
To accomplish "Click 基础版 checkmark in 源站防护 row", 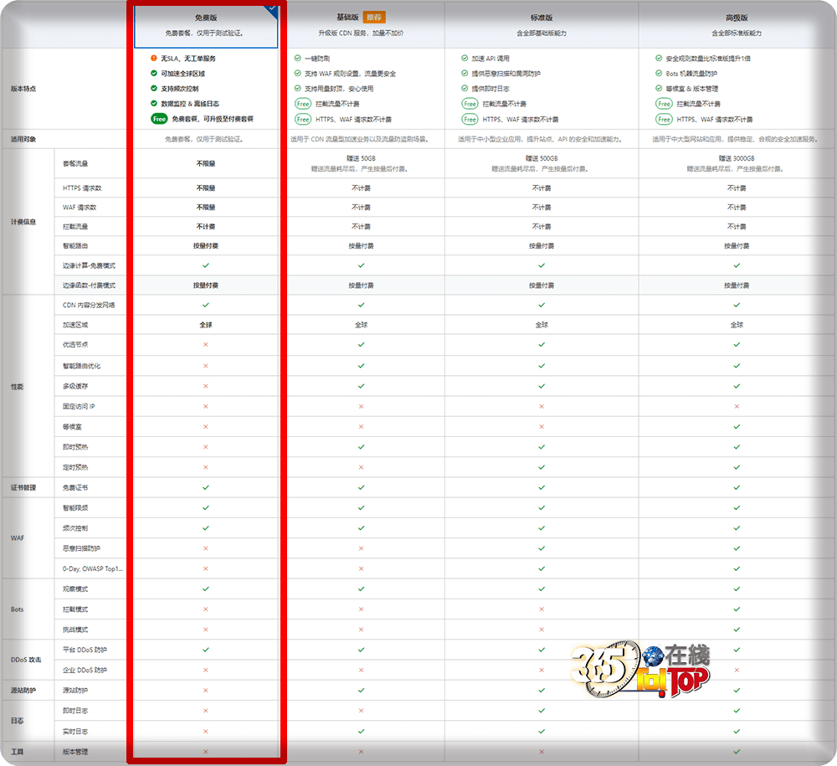I will click(362, 690).
